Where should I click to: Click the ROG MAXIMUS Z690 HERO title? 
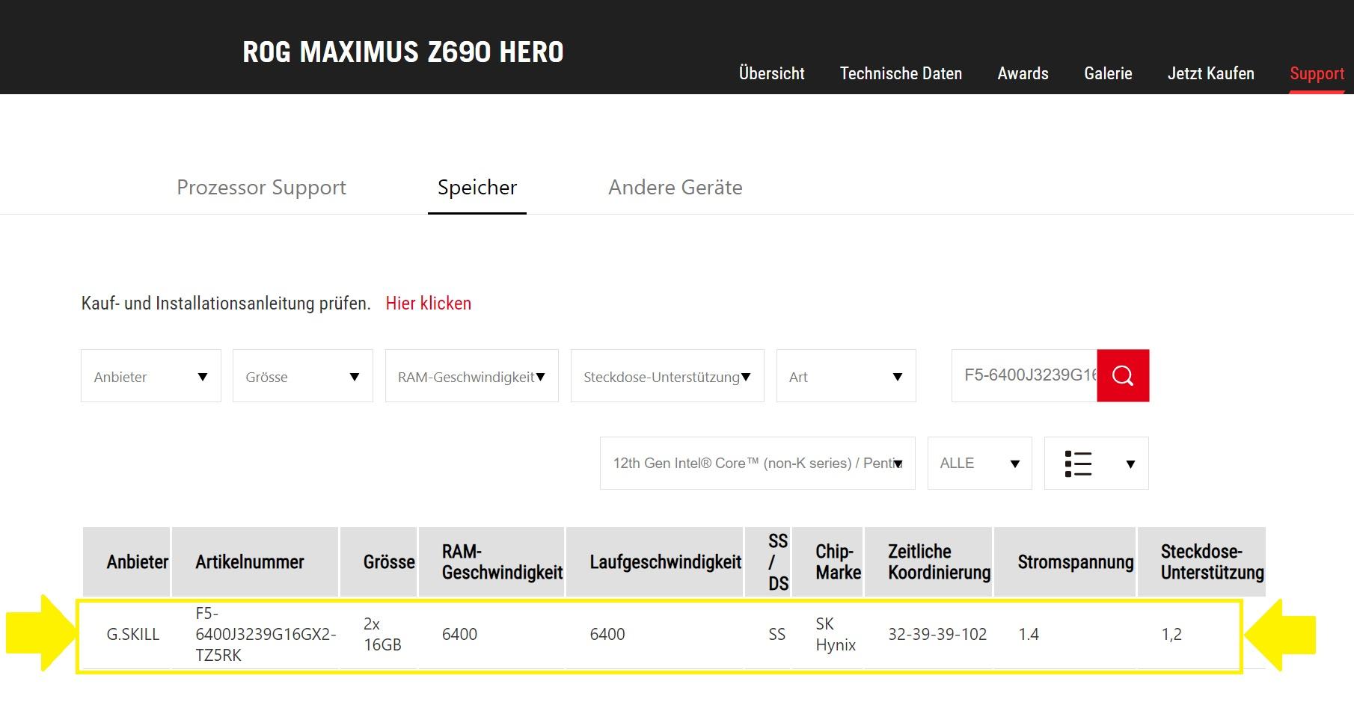[x=403, y=52]
